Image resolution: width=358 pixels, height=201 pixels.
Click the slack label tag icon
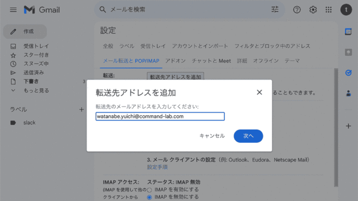tap(13, 123)
